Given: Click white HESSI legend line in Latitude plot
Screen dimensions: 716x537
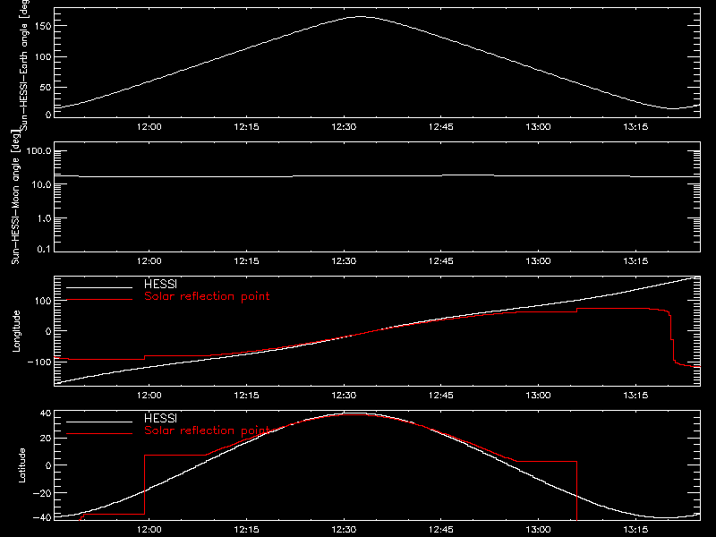Looking at the screenshot, I should 99,422.
